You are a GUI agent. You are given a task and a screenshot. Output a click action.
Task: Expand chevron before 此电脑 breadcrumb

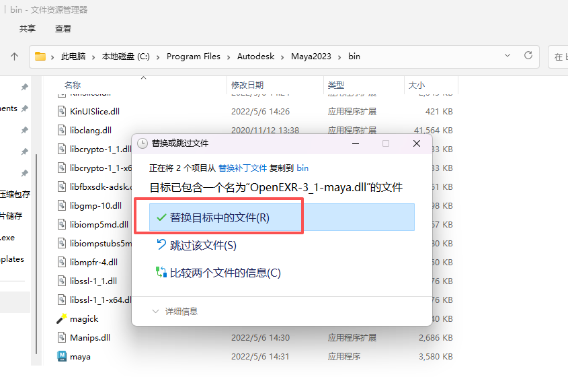coord(52,57)
